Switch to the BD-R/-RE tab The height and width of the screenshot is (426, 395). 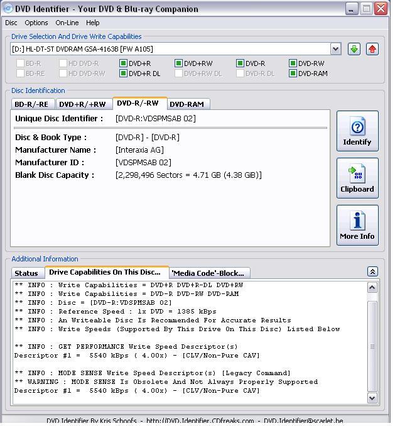tap(33, 104)
